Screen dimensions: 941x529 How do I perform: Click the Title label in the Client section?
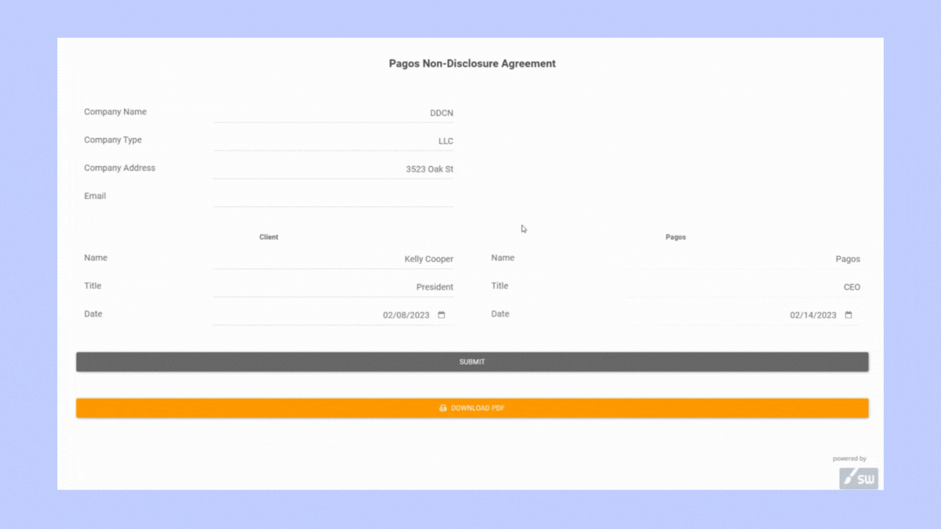93,286
